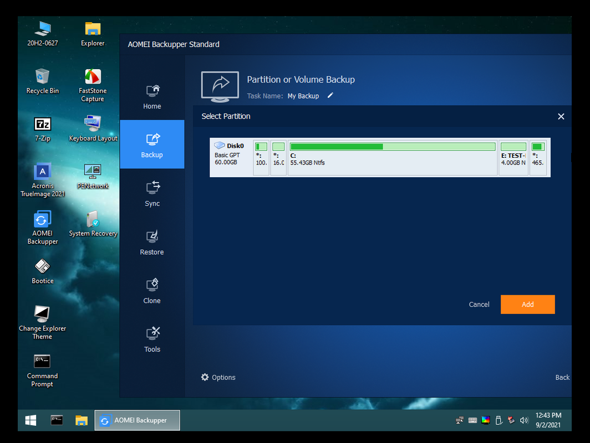The image size is (590, 443).
Task: Select the E: TEST 4.00GB partition
Action: (x=513, y=158)
